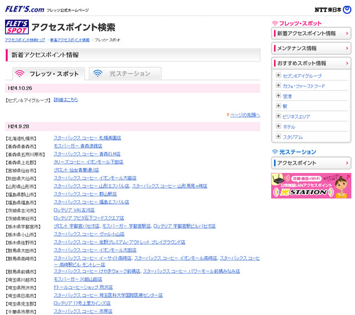The image size is (355, 315).
Task: Open 新着アクセスポイント情報 sidebar button
Action: (311, 33)
